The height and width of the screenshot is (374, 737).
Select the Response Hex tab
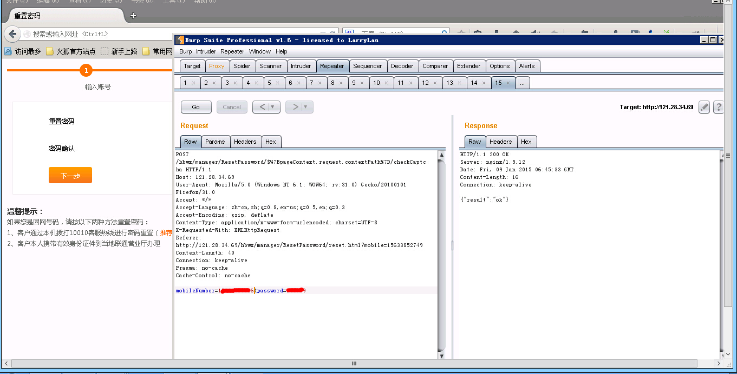(x=526, y=142)
